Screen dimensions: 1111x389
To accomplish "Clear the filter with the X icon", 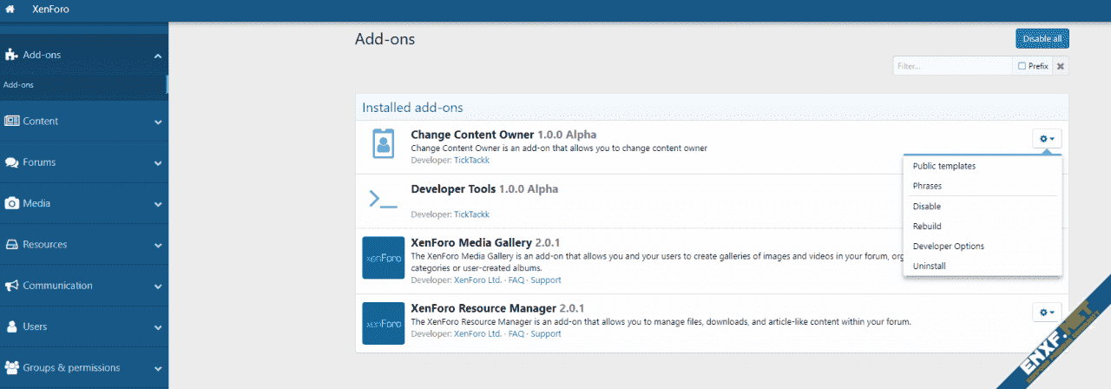I will click(x=1060, y=66).
